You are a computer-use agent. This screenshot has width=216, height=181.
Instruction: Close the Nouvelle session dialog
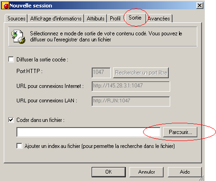[200, 6]
